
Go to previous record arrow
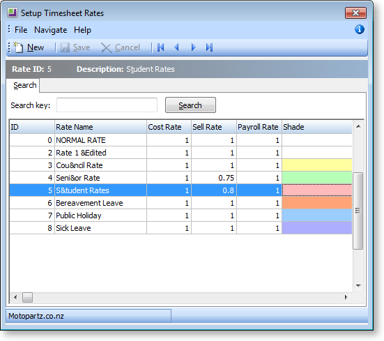click(x=176, y=47)
